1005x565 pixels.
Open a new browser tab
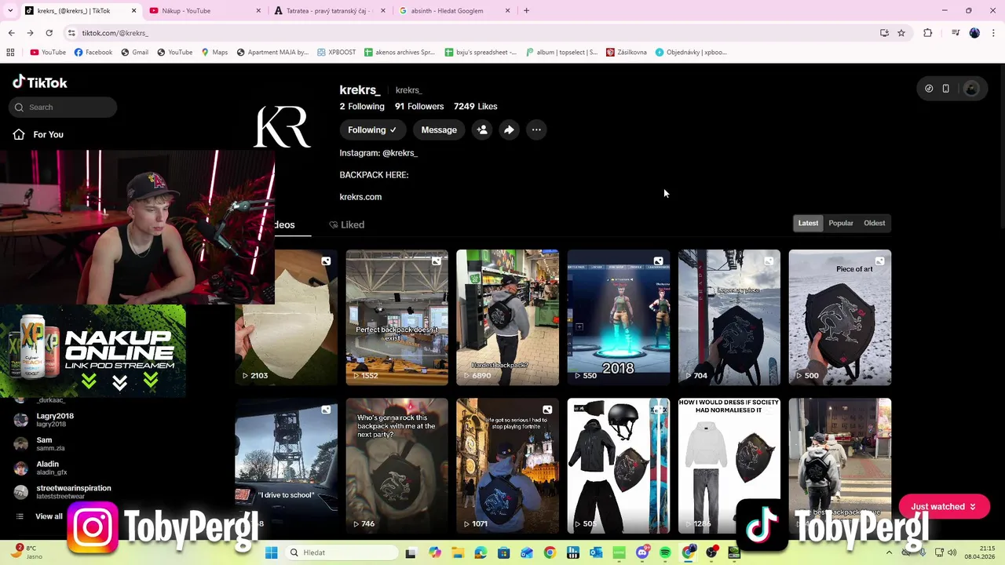point(526,10)
